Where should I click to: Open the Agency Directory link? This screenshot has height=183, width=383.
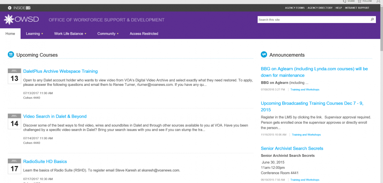click(x=320, y=8)
